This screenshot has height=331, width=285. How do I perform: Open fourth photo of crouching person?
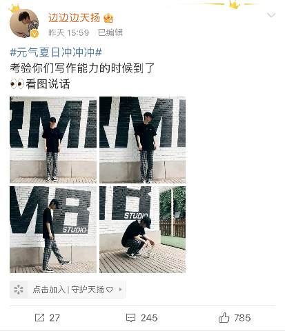point(142,230)
